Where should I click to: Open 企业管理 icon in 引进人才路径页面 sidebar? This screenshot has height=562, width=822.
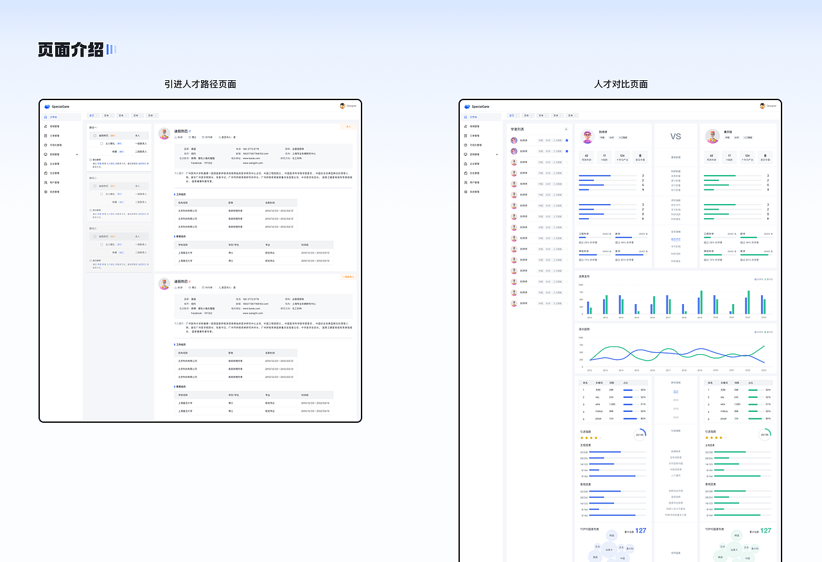(46, 164)
